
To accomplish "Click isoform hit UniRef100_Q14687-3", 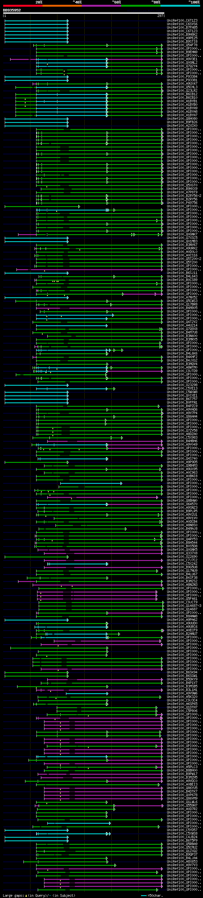I will [x=184, y=606].
